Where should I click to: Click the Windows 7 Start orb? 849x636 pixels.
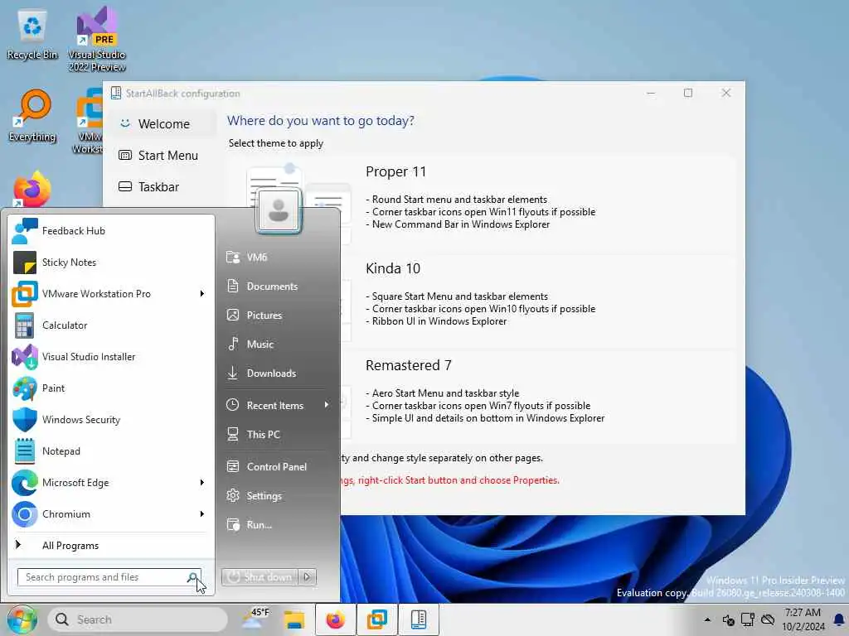tap(22, 619)
